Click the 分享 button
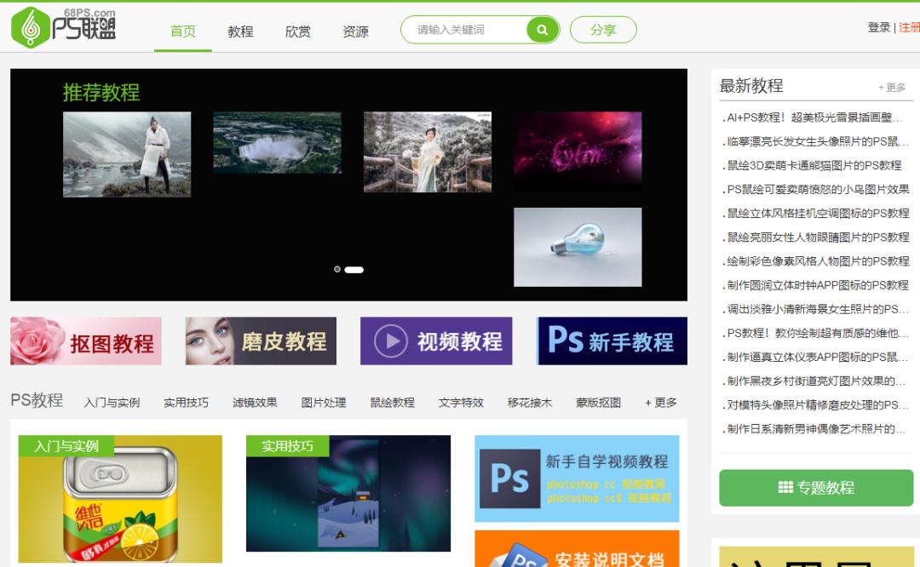Image resolution: width=920 pixels, height=567 pixels. pyautogui.click(x=603, y=29)
